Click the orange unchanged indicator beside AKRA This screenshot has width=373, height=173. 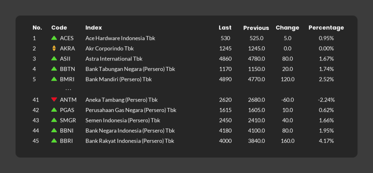[x=54, y=48]
